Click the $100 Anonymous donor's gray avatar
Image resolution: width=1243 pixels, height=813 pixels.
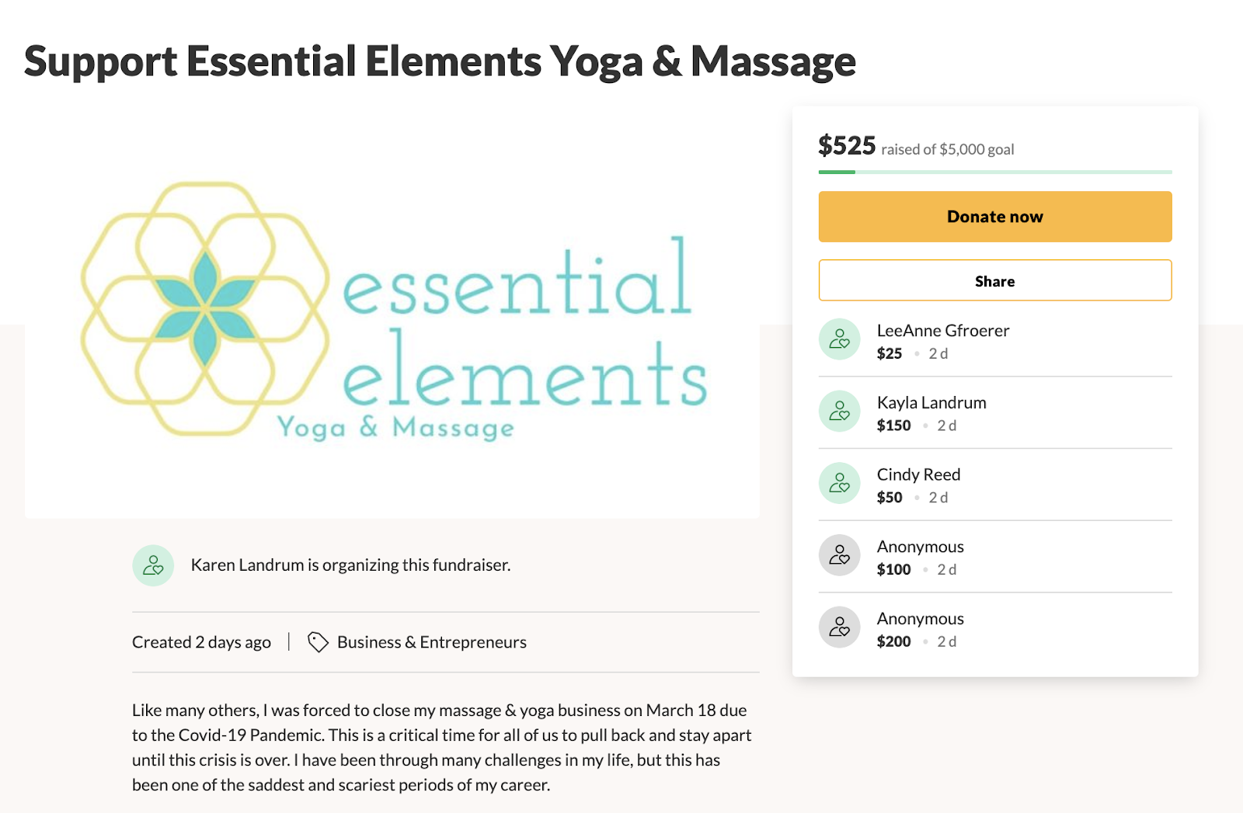pyautogui.click(x=839, y=555)
